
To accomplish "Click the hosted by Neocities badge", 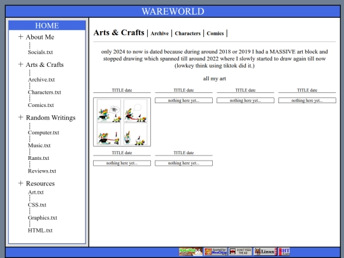I will point(216,252).
